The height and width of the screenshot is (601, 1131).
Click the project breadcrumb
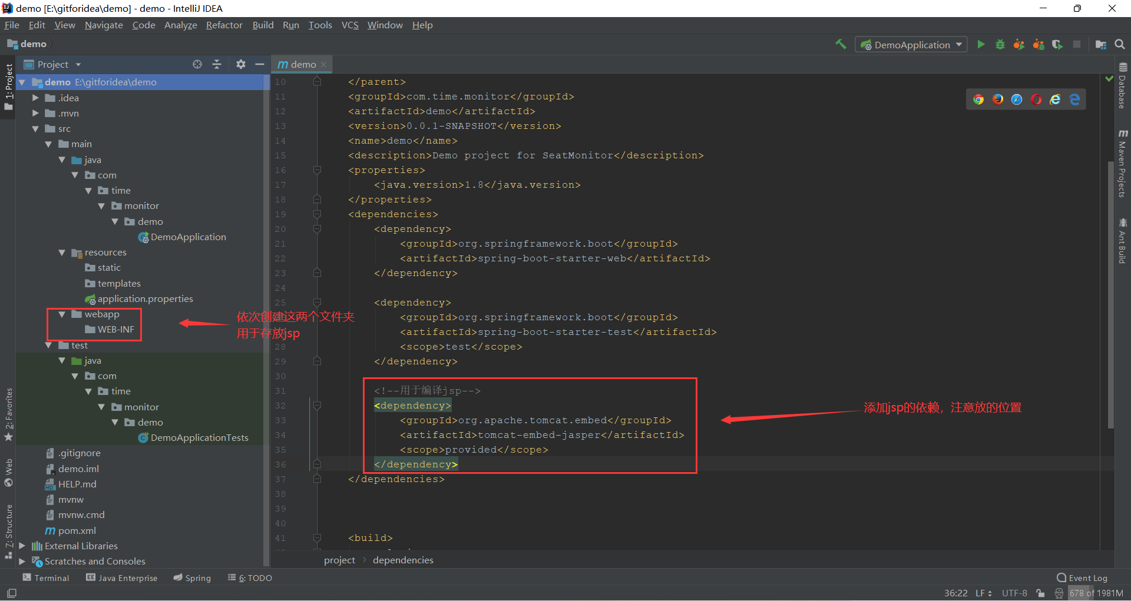pos(339,560)
